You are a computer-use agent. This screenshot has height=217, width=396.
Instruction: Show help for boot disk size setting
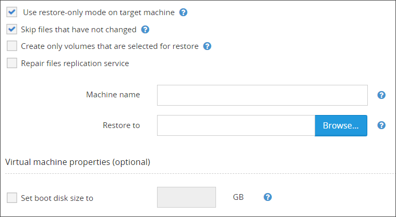coord(268,197)
